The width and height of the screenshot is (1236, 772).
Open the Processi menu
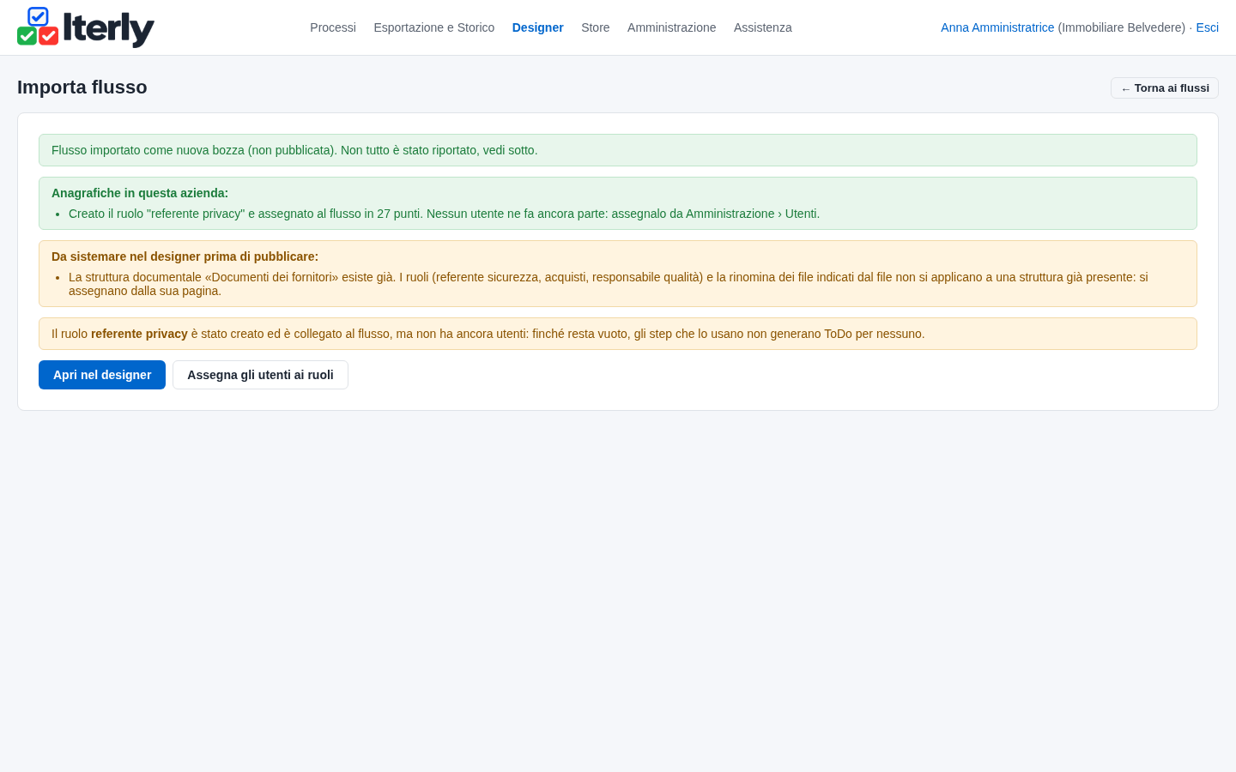point(333,27)
